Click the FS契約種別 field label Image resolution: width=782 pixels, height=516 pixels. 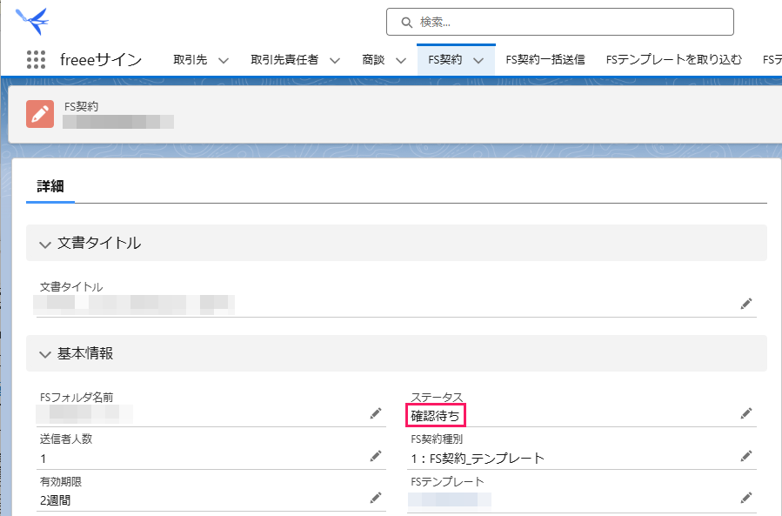coord(437,439)
